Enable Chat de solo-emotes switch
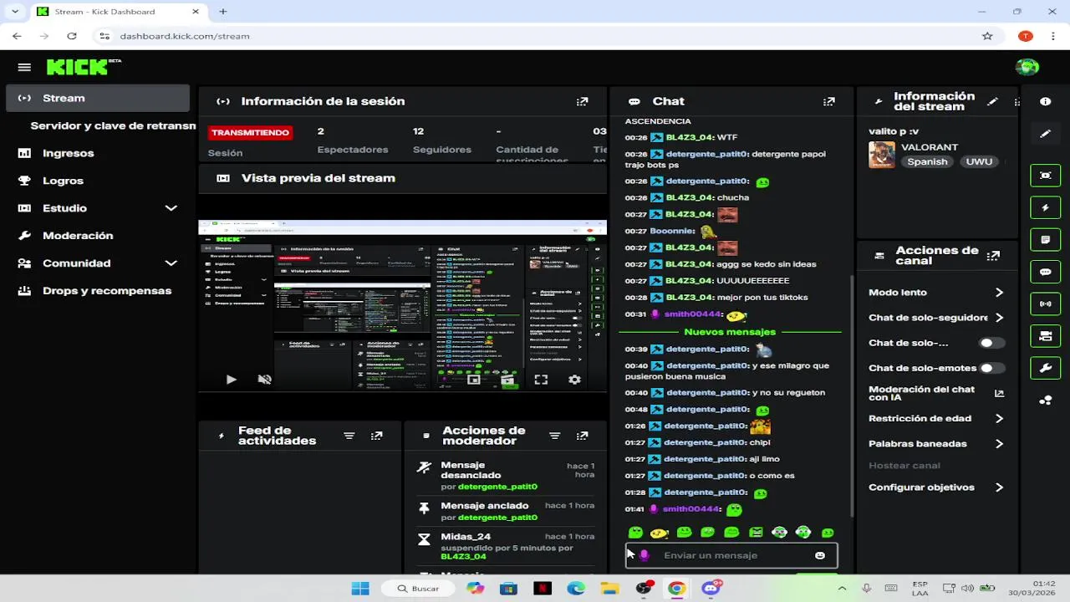This screenshot has height=602, width=1070. tap(991, 368)
